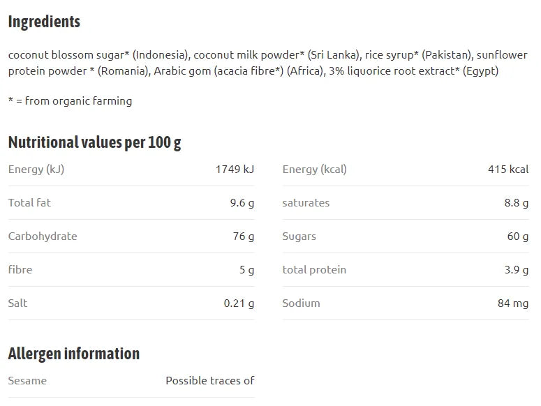541x406 pixels.
Task: Click the Ingredients heading
Action: [44, 22]
